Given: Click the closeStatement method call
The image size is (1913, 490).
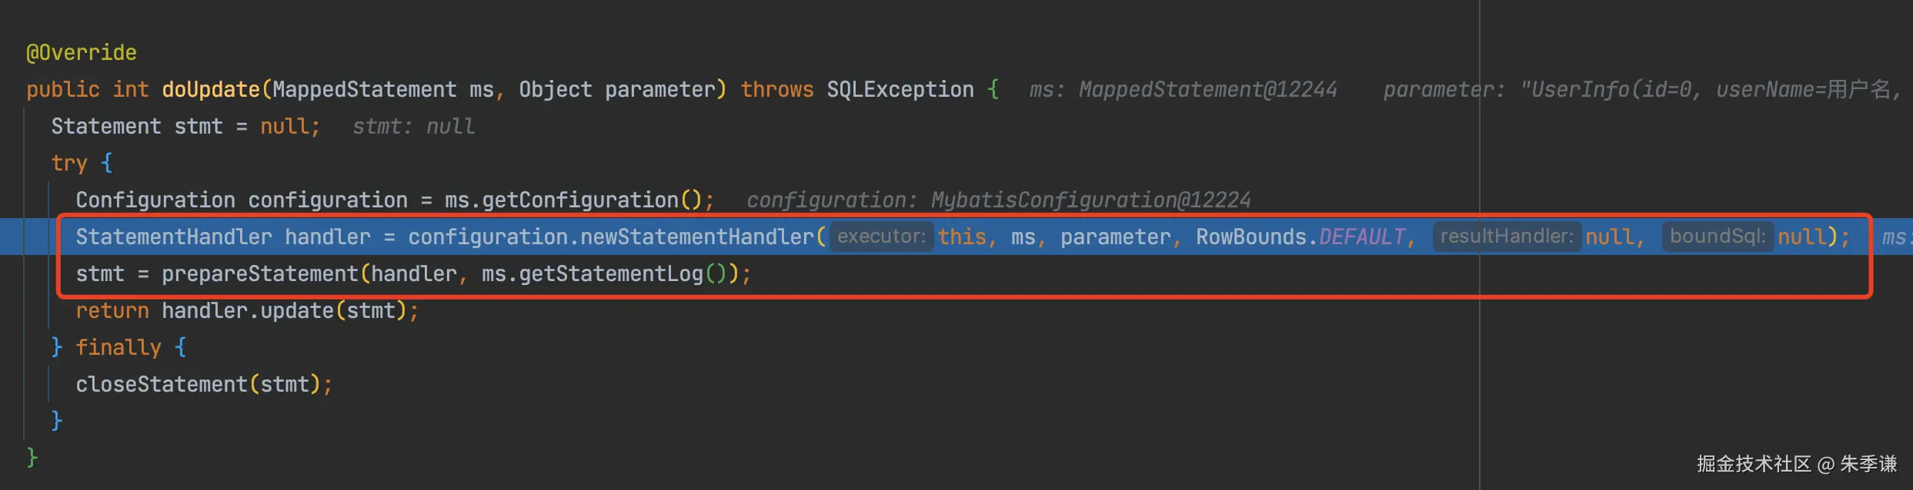Looking at the screenshot, I should click(161, 384).
